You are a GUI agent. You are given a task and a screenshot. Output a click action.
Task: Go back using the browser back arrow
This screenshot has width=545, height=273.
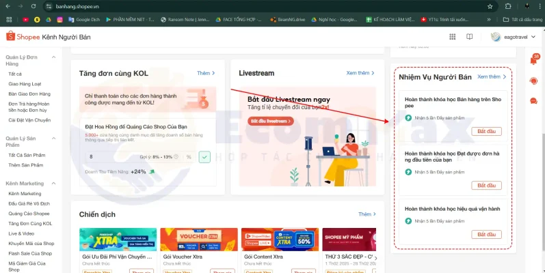[8, 6]
